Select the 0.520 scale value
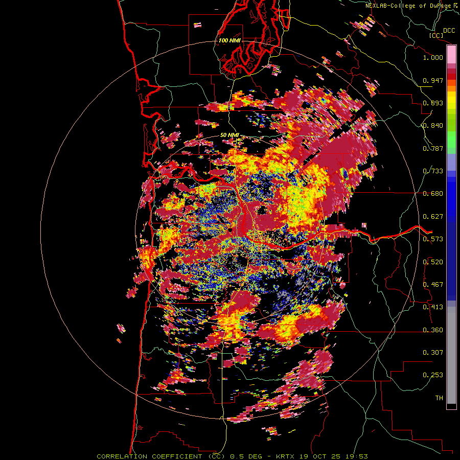Screen dimensions: 460x460 [x=433, y=262]
